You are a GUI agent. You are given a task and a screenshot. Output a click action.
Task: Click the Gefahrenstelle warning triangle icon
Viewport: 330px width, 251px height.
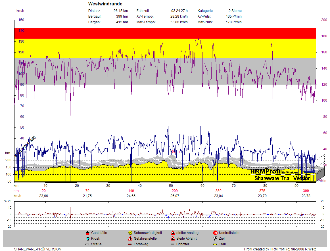(x=130, y=239)
